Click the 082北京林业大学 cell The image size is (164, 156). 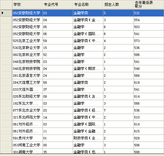pyautogui.click(x=27, y=55)
